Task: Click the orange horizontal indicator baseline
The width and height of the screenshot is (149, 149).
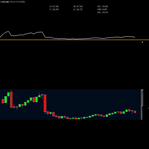Action: [x=74, y=40]
